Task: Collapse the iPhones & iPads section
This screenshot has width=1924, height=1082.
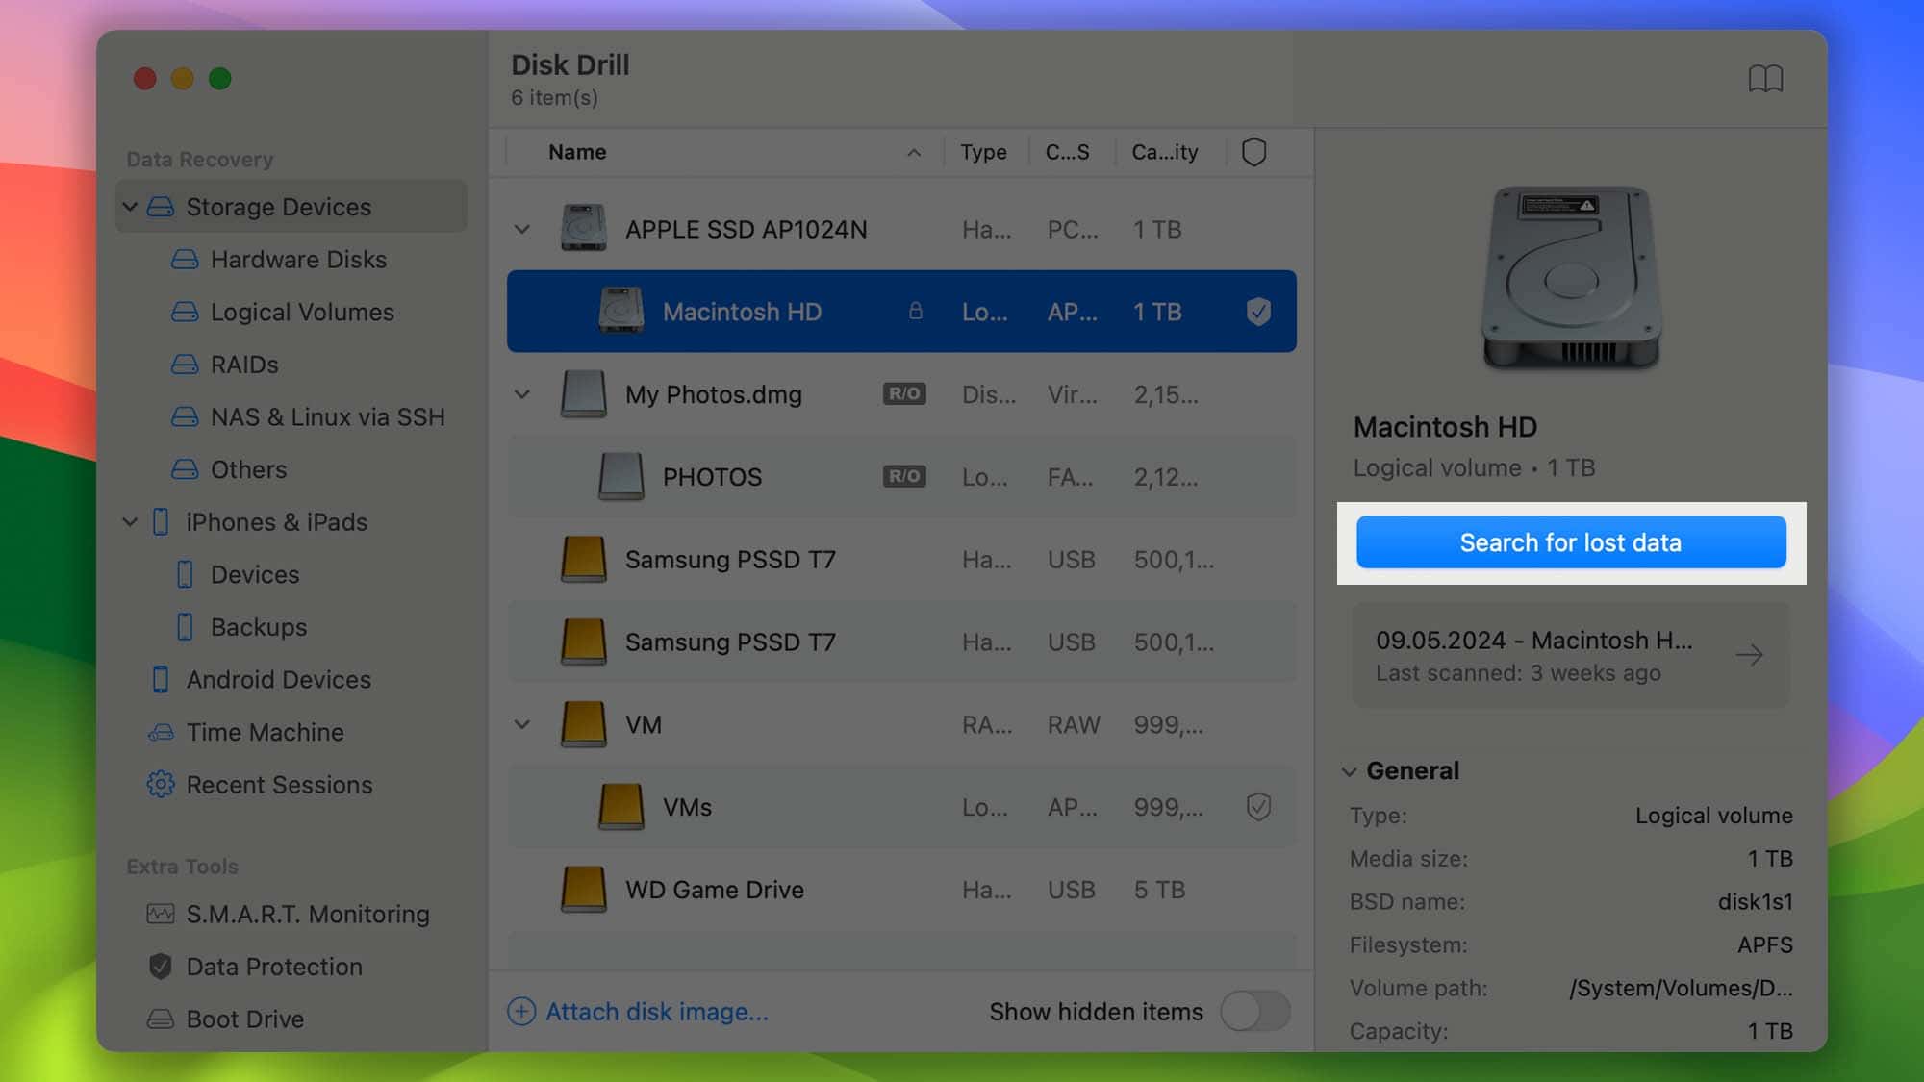Action: 130,522
